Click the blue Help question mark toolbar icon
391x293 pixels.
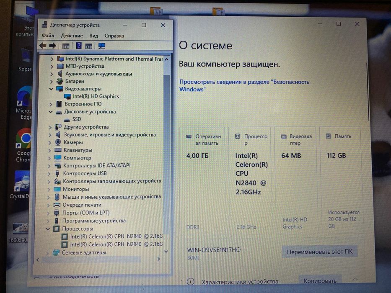click(x=78, y=46)
